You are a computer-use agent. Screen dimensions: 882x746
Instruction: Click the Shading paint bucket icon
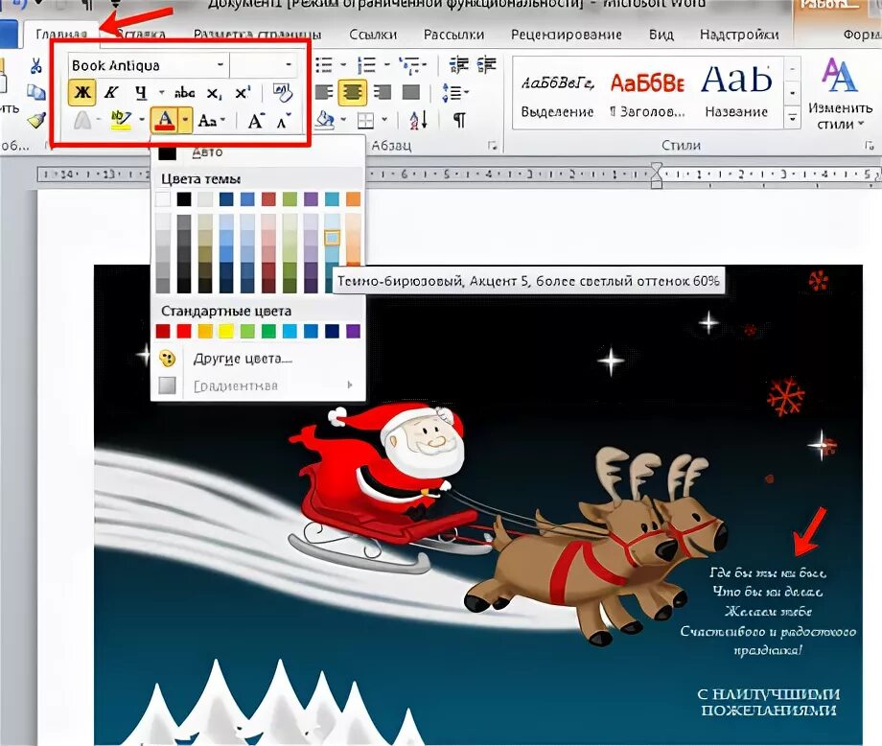[x=325, y=121]
